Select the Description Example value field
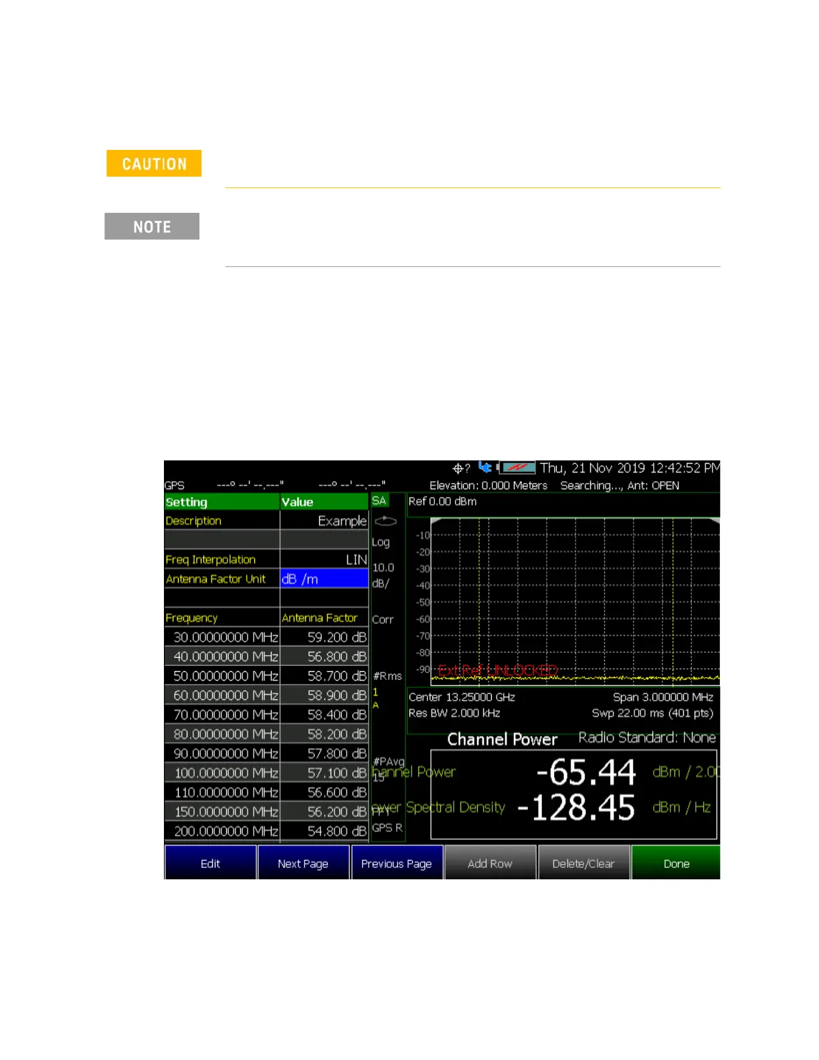 (324, 521)
